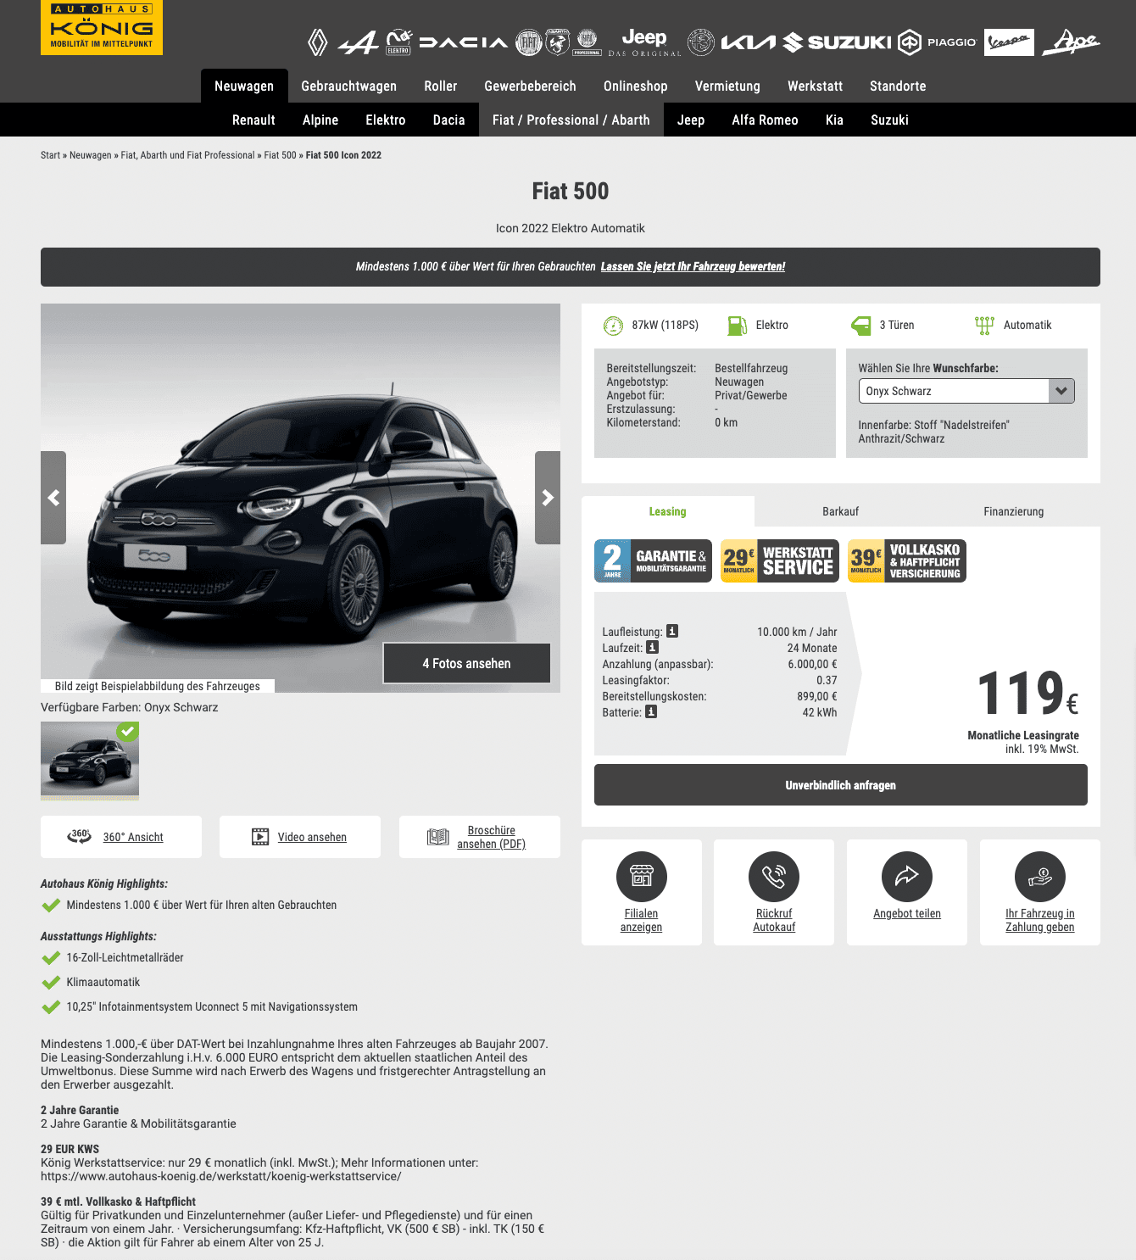
Task: Open the Standorte menu item
Action: pyautogui.click(x=898, y=86)
